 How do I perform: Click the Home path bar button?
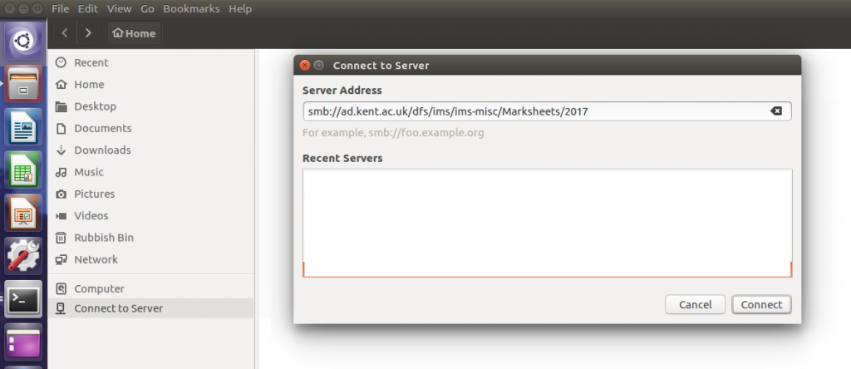coord(134,33)
